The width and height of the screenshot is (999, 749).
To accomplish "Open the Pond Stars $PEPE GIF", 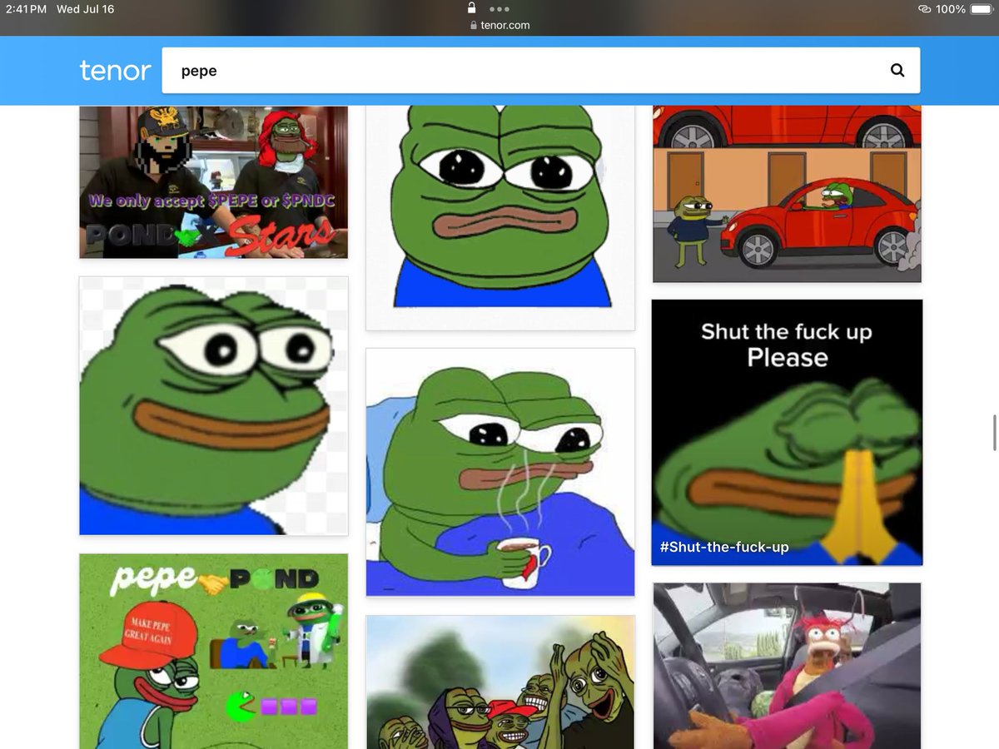I will (213, 182).
